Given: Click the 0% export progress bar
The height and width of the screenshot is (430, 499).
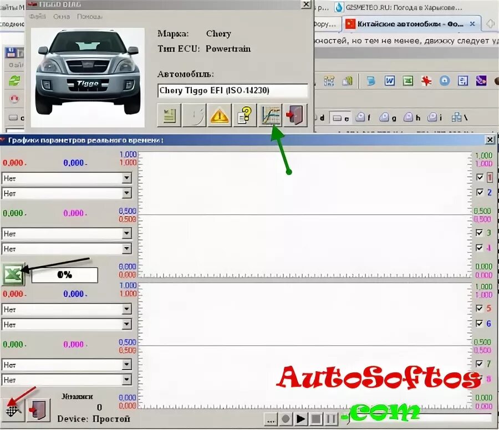Looking at the screenshot, I should tap(65, 275).
